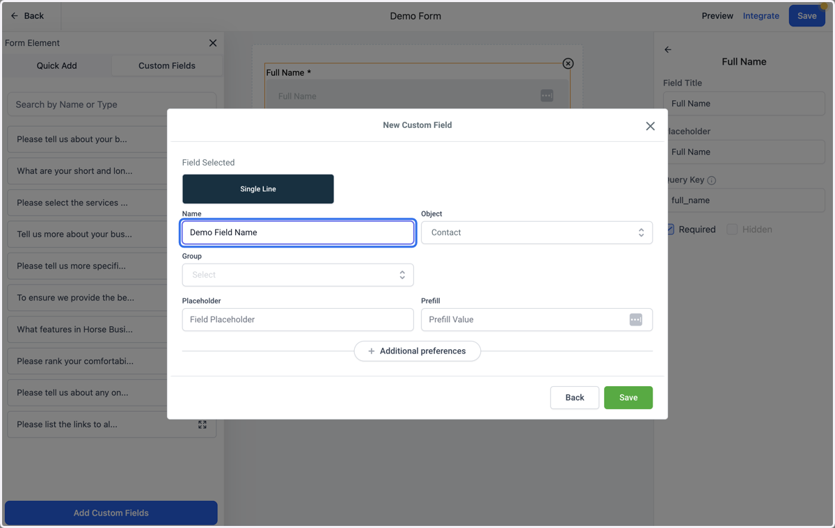Click the Name input with Demo Field Name
Viewport: 835px width, 528px height.
[x=298, y=232]
